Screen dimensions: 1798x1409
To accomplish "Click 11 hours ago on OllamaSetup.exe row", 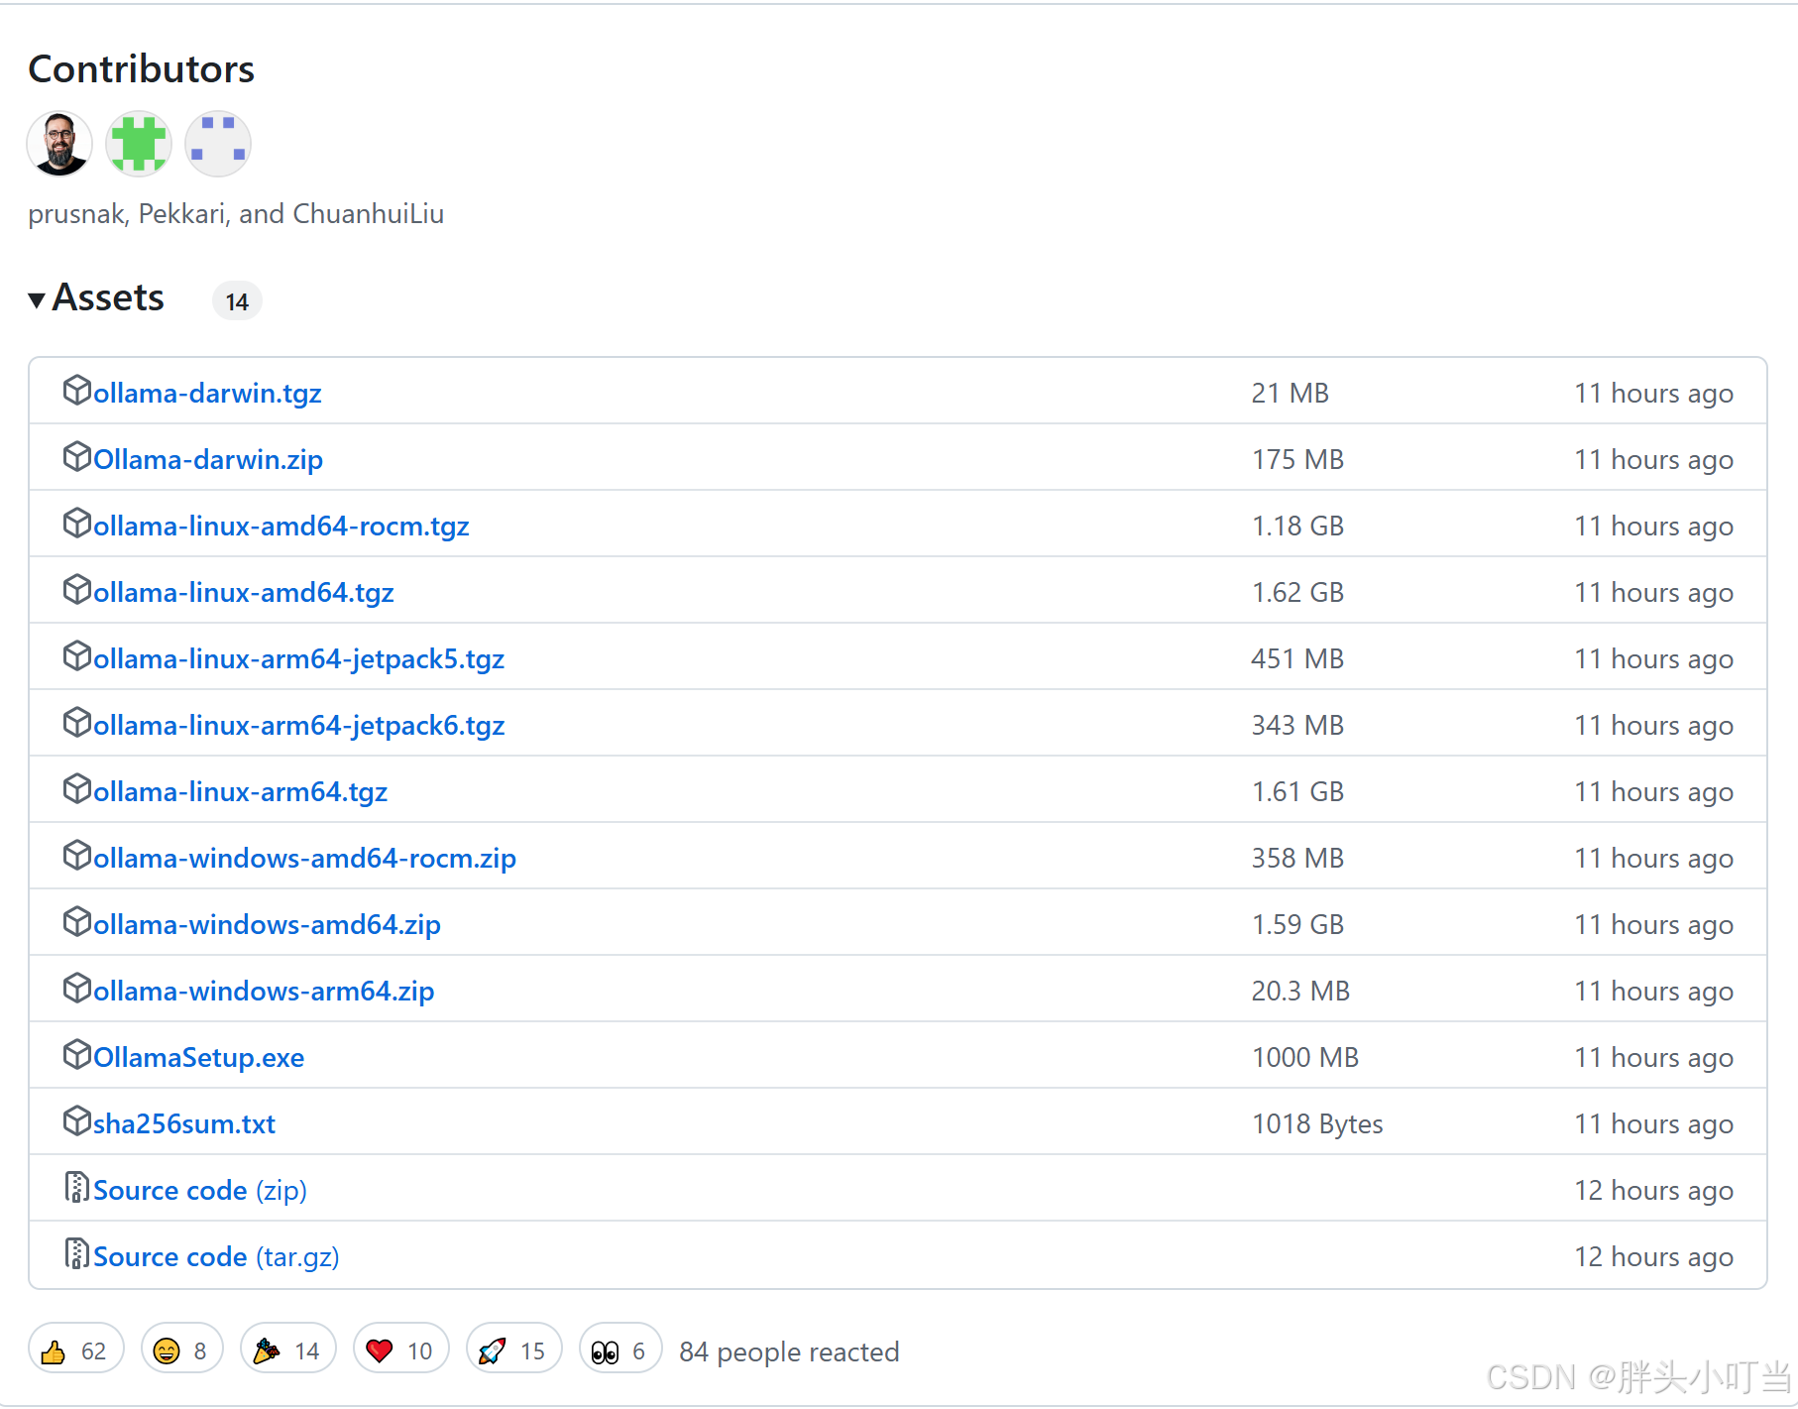I will 1653,1057.
